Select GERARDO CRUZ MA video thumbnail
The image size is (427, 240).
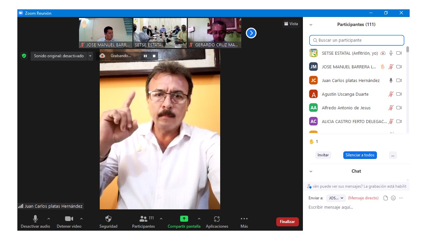click(x=215, y=33)
